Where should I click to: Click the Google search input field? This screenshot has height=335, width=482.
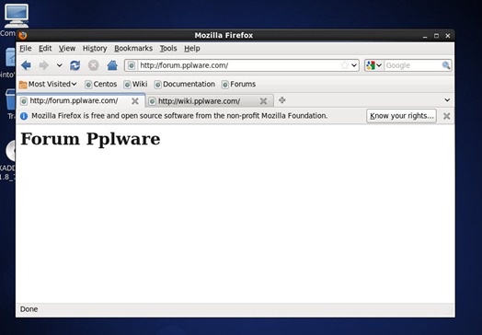point(413,65)
